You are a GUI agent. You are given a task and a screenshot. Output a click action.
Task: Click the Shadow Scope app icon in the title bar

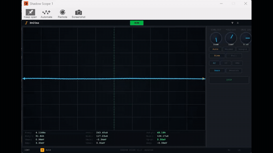click(x=26, y=3)
